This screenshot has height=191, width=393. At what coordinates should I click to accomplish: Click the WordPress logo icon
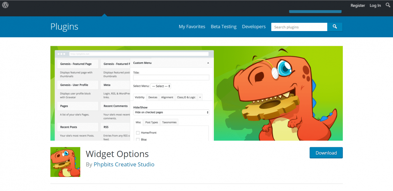pos(5,5)
